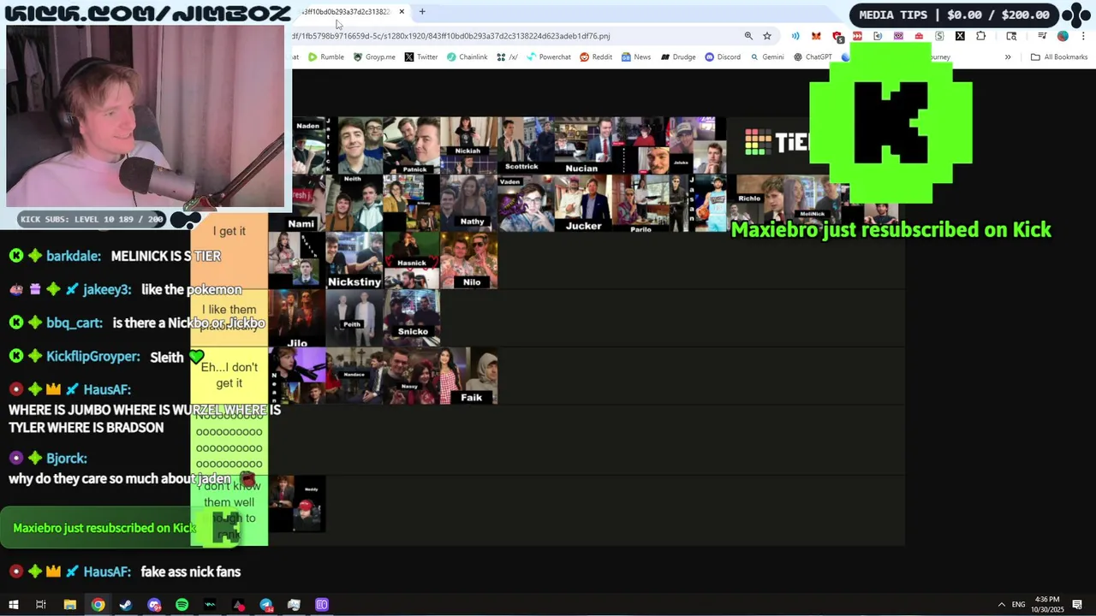Open the waveform app on the taskbar
Image resolution: width=1096 pixels, height=616 pixels.
click(x=210, y=605)
